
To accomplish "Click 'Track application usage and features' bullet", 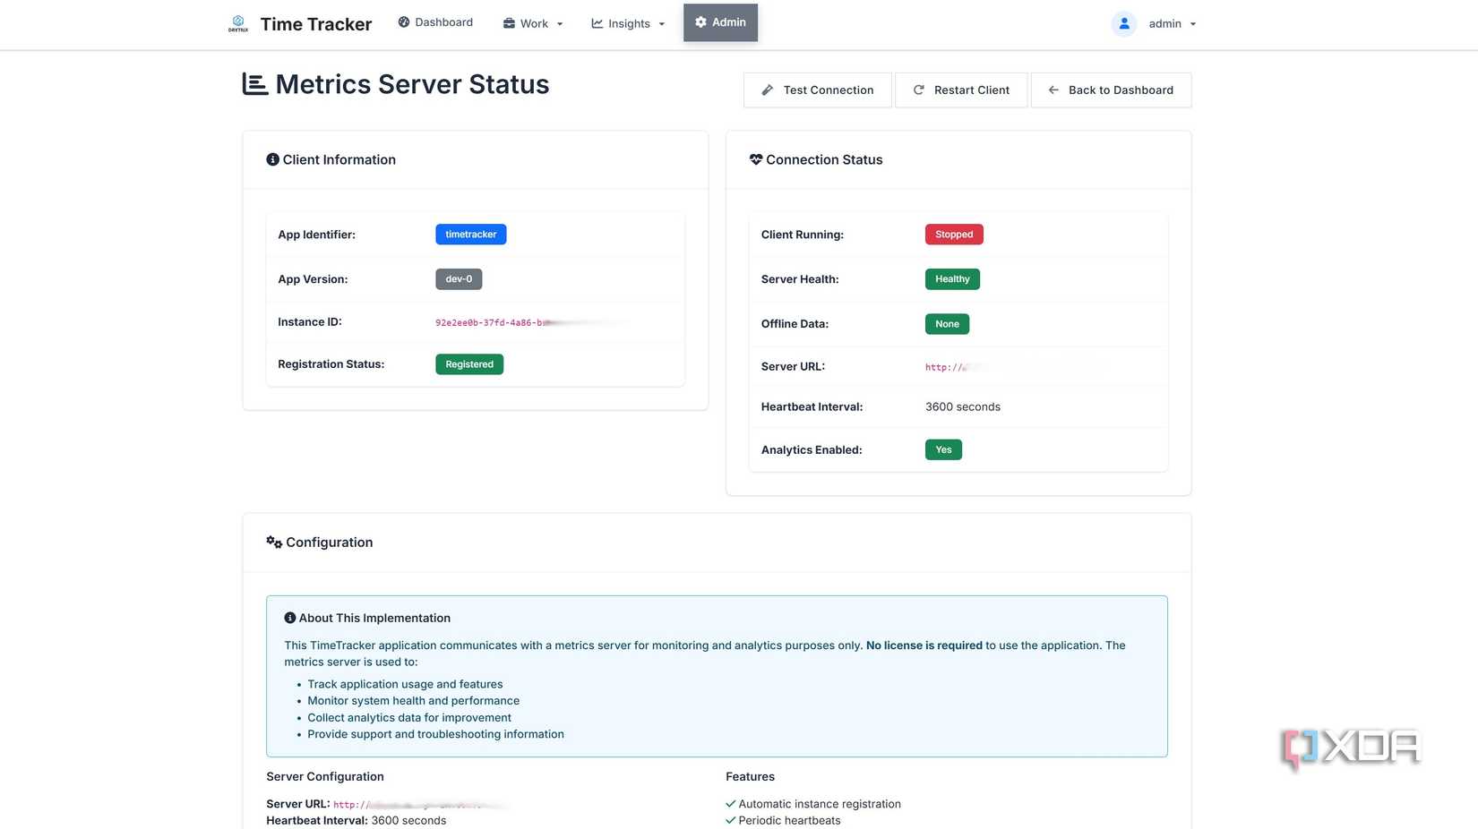I will 405,684.
